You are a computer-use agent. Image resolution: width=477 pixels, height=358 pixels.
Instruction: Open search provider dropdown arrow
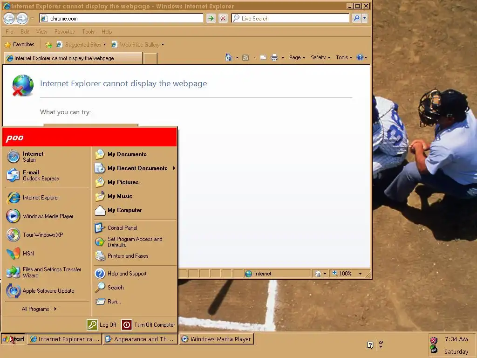pyautogui.click(x=364, y=18)
